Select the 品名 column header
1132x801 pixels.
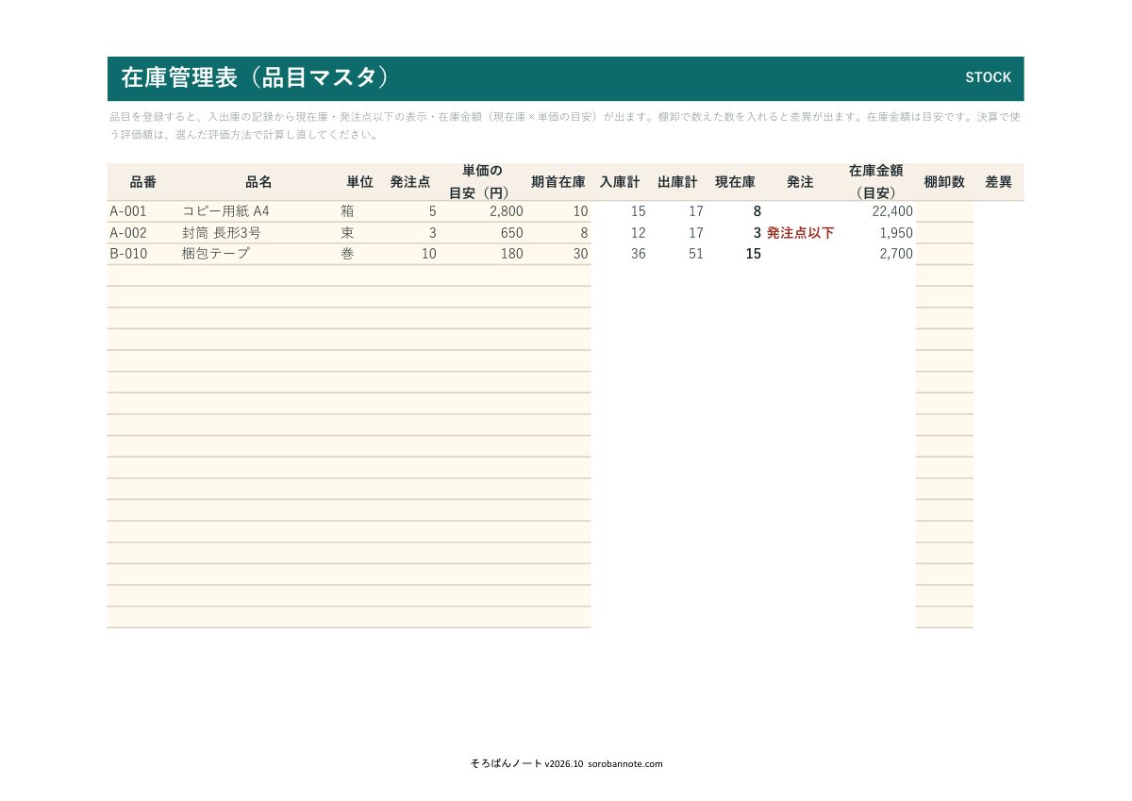tap(258, 182)
